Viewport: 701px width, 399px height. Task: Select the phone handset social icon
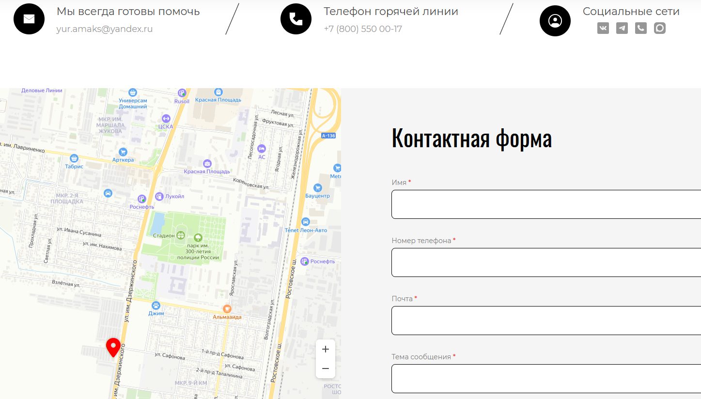(x=640, y=28)
